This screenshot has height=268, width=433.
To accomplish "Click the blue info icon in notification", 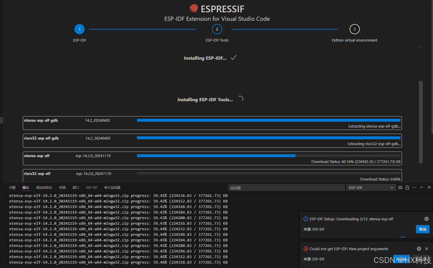I will 306,219.
